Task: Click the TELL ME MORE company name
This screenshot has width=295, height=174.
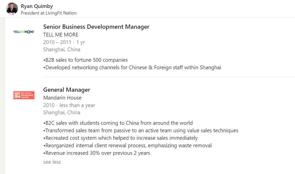Action: (61, 35)
